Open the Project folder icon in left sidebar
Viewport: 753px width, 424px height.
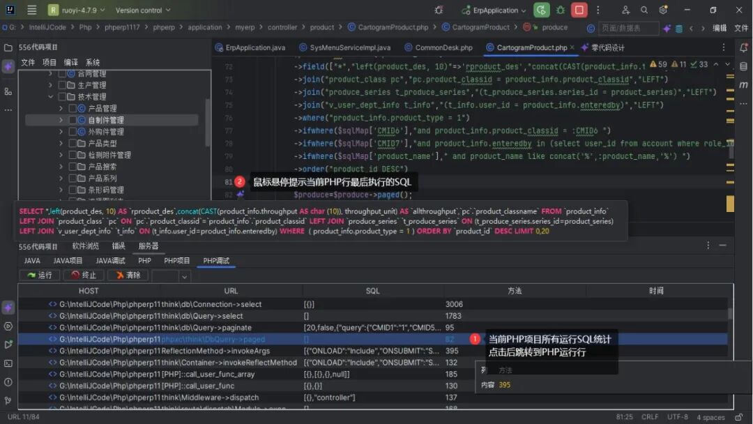[x=8, y=48]
